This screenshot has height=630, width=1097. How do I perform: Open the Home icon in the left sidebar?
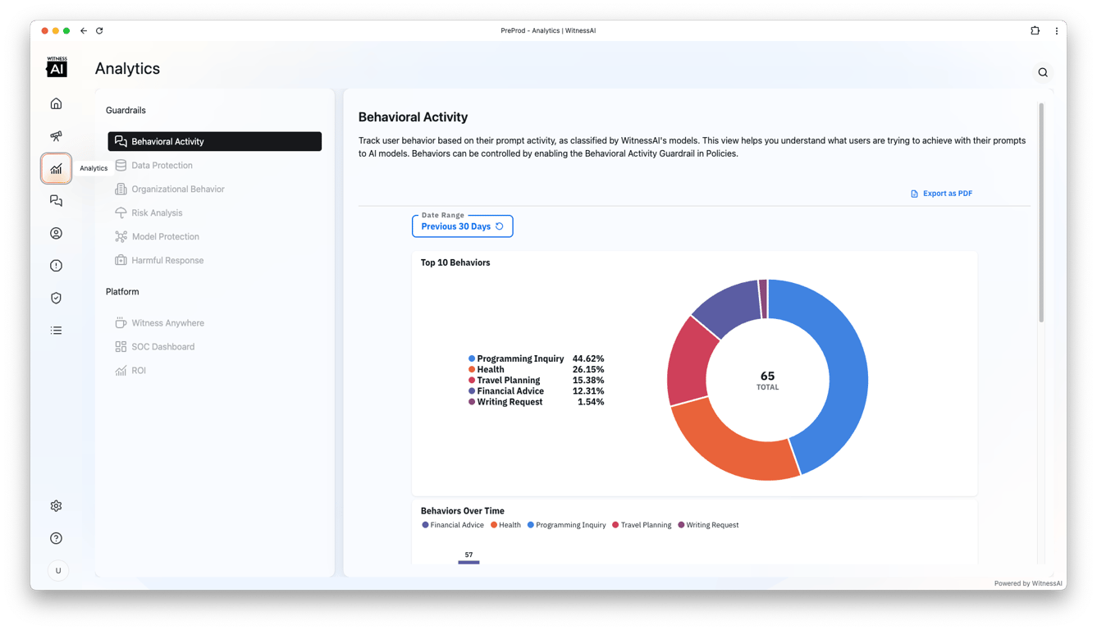point(56,103)
